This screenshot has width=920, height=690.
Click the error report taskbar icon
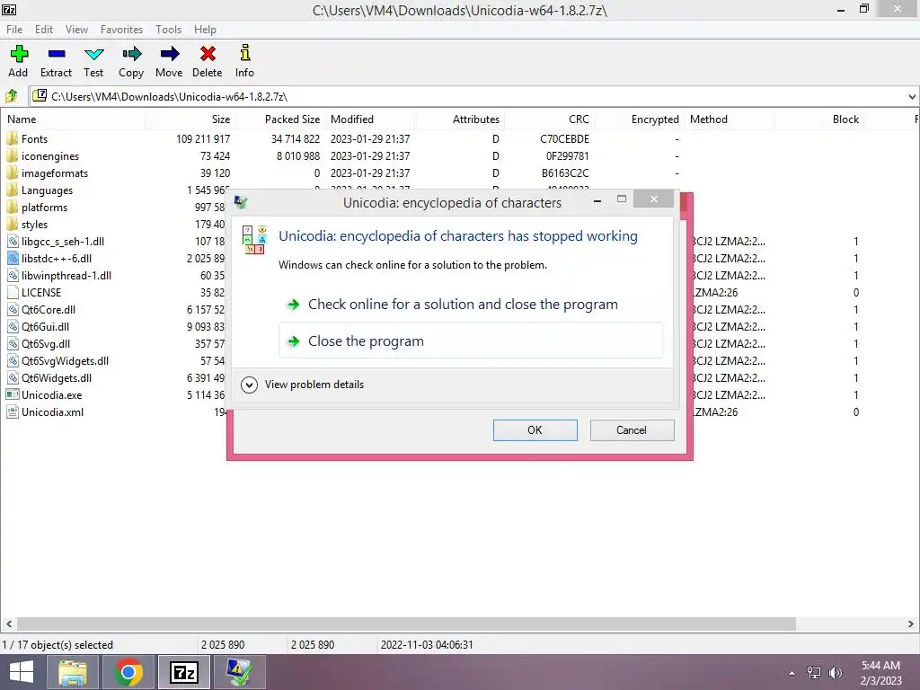[x=239, y=672]
